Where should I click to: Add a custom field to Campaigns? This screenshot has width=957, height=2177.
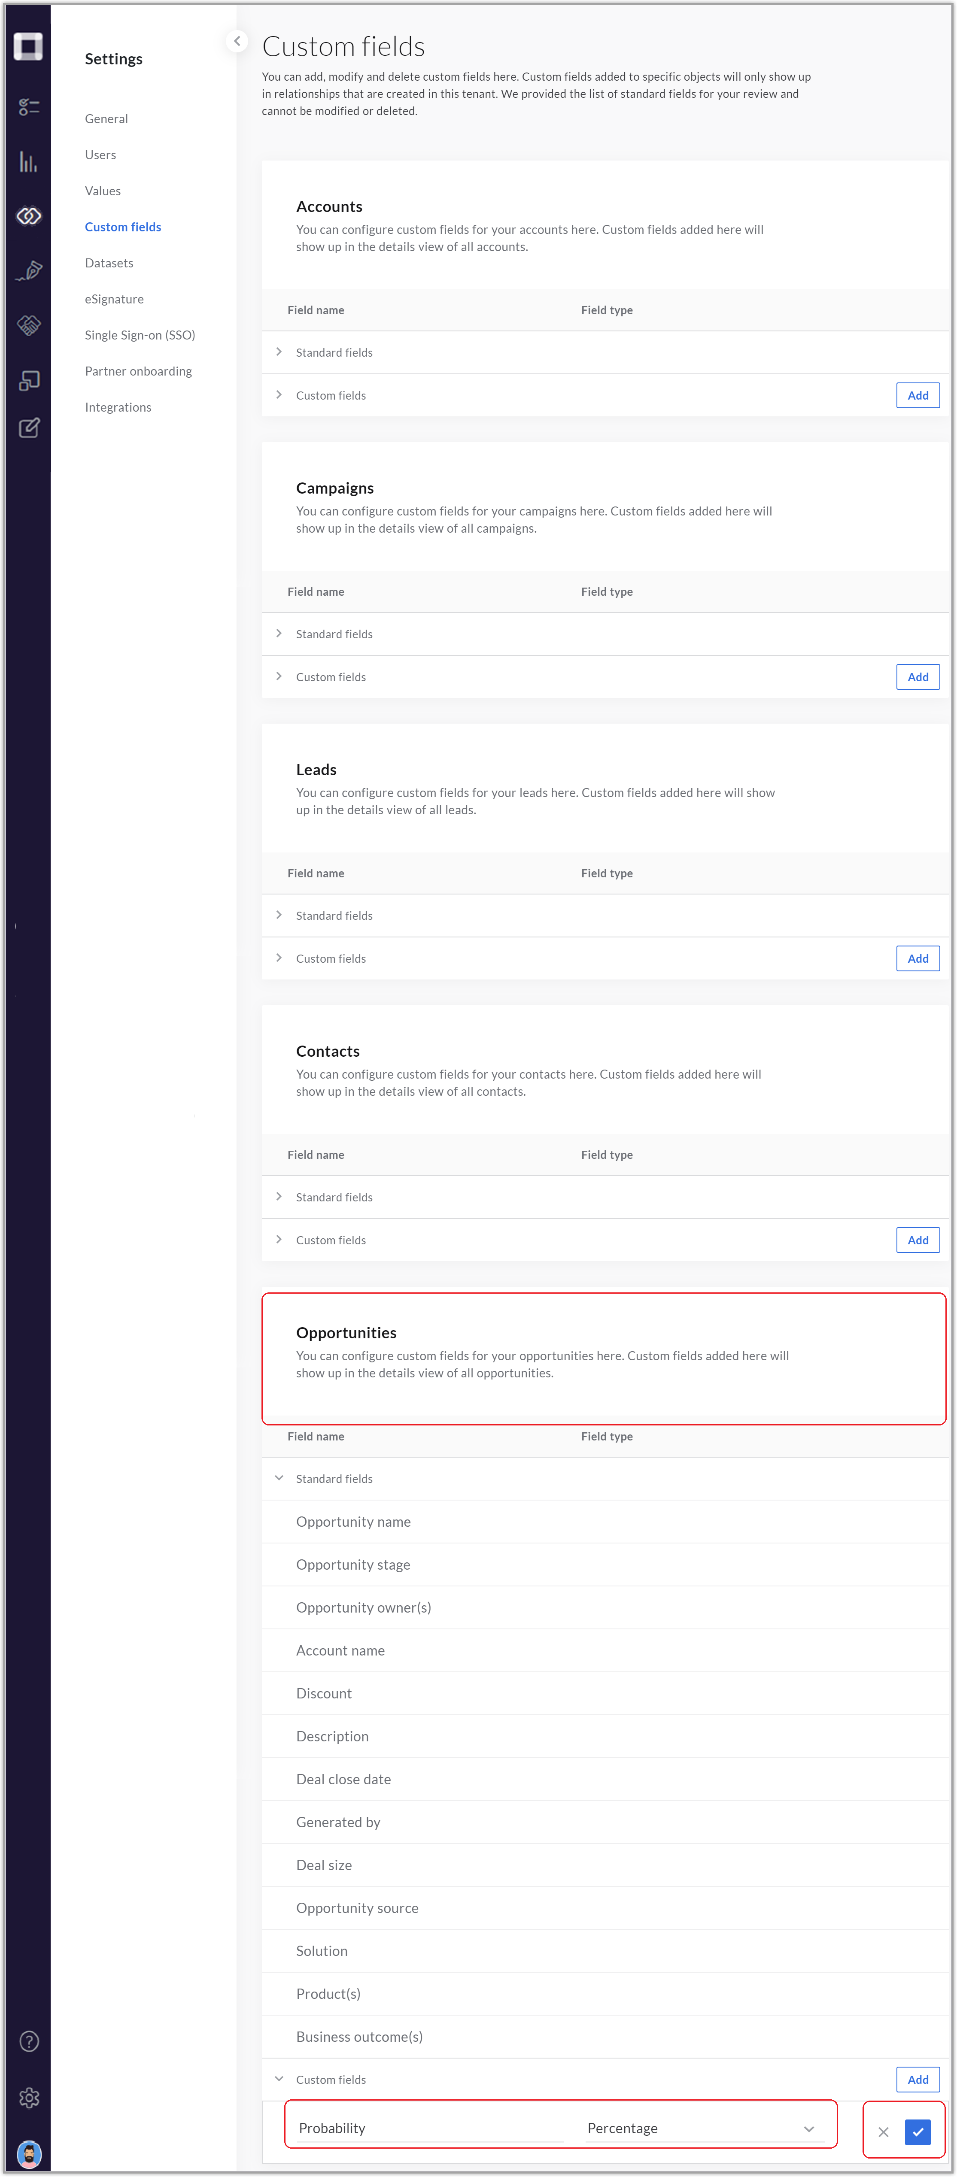click(x=917, y=676)
